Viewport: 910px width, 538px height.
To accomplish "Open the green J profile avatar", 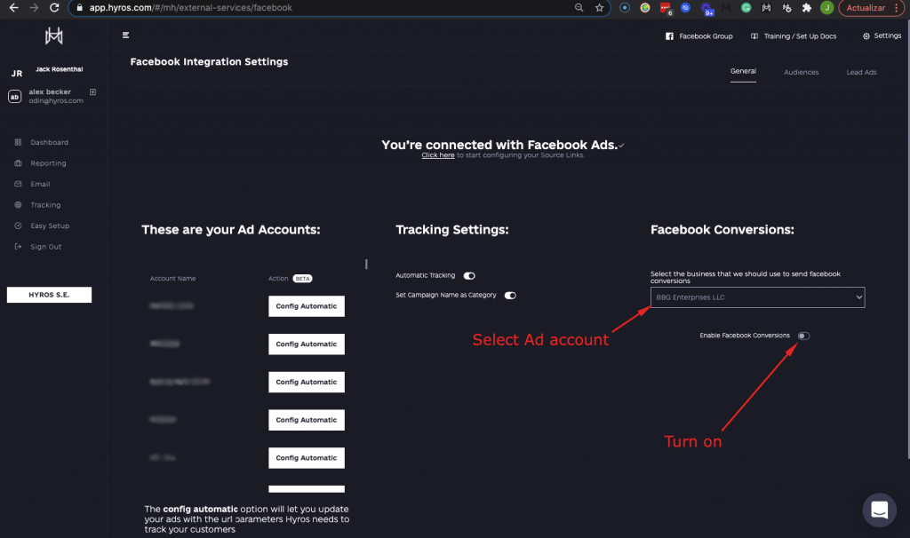I will [x=827, y=7].
